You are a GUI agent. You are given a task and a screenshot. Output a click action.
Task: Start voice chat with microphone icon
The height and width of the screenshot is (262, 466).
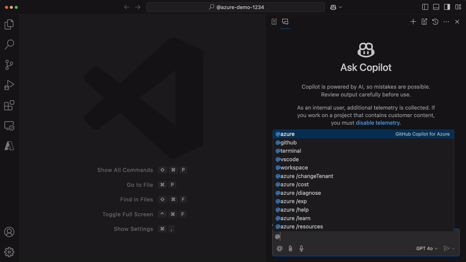[301, 249]
